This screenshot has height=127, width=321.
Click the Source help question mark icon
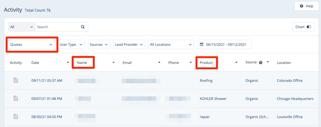point(261,63)
